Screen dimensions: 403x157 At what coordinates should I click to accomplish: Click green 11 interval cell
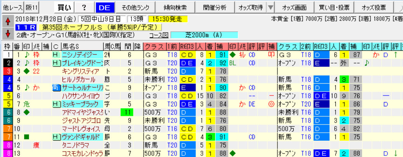coord(127,112)
